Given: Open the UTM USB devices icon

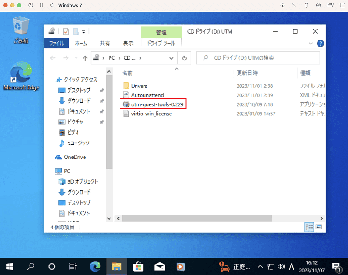Looking at the screenshot, I should (306, 5).
